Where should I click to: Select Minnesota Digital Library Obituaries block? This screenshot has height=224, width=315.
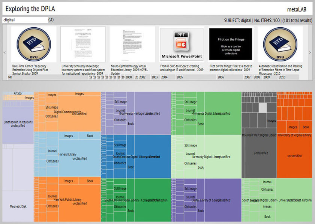click(190, 120)
